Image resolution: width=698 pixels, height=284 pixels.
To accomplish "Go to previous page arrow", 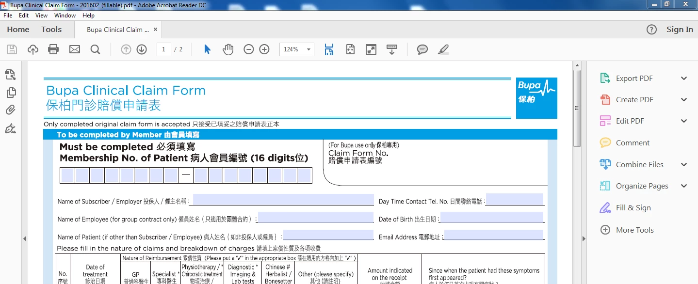I will 126,49.
